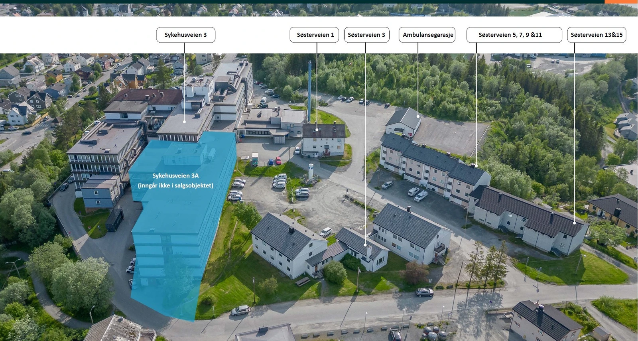Image resolution: width=638 pixels, height=341 pixels.
Task: Select the "Søsterveien 1" label box
Action: click(x=315, y=35)
